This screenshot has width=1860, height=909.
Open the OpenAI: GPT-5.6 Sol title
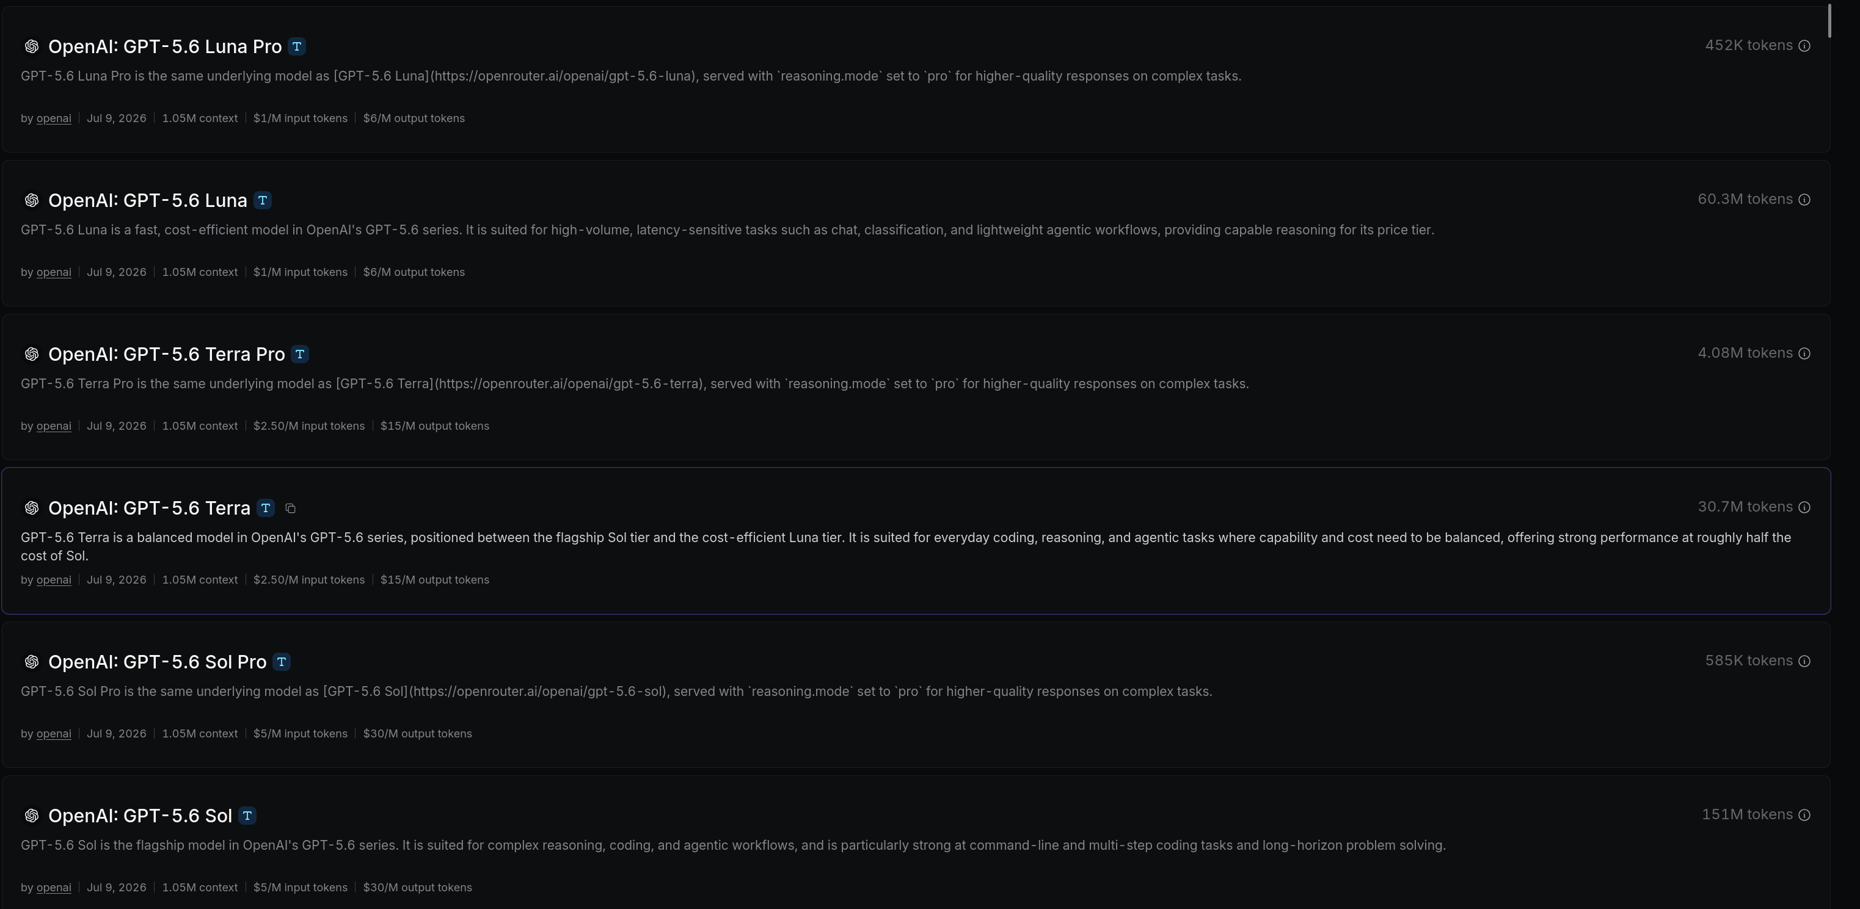pos(140,816)
